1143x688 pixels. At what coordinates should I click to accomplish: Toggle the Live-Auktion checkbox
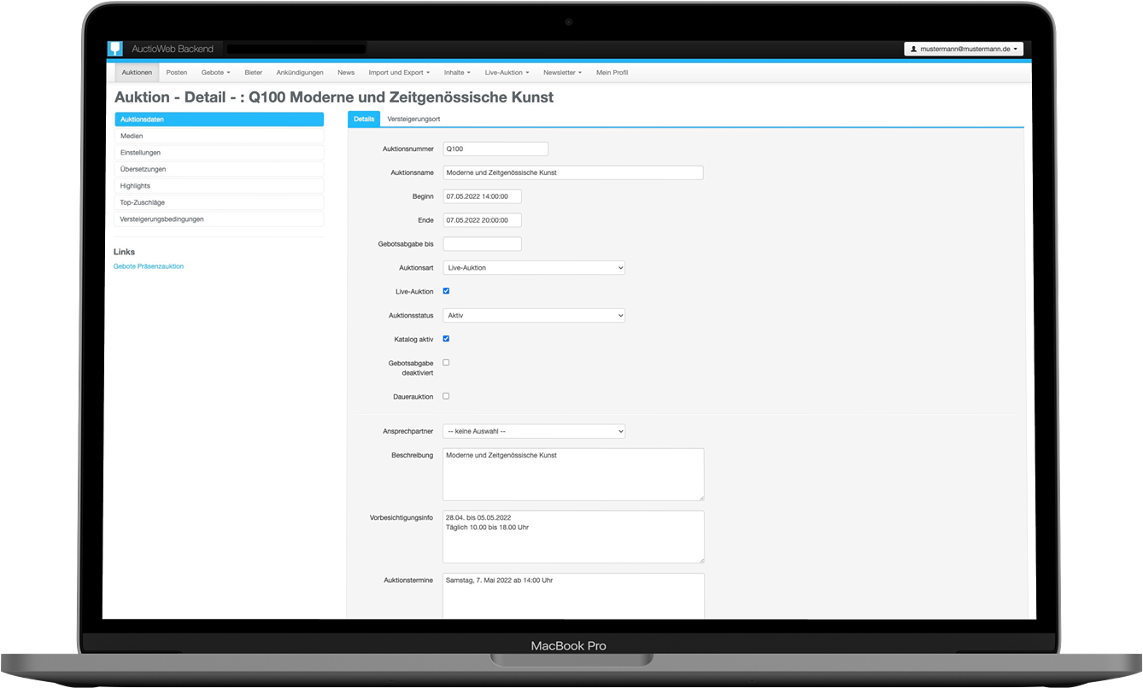446,291
